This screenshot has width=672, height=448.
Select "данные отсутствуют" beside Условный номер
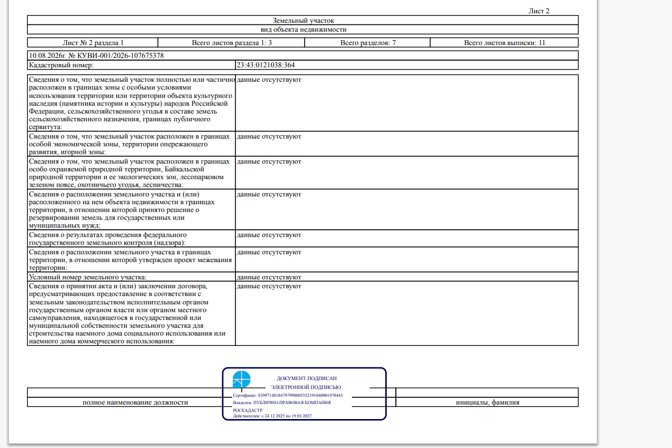tap(269, 277)
